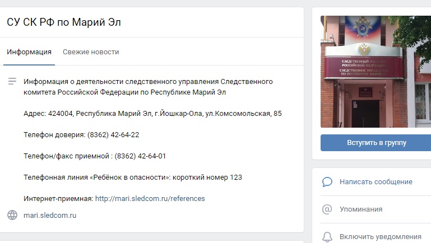This screenshot has height=243, width=431.
Task: Click the group description paragraph
Action: [148, 87]
